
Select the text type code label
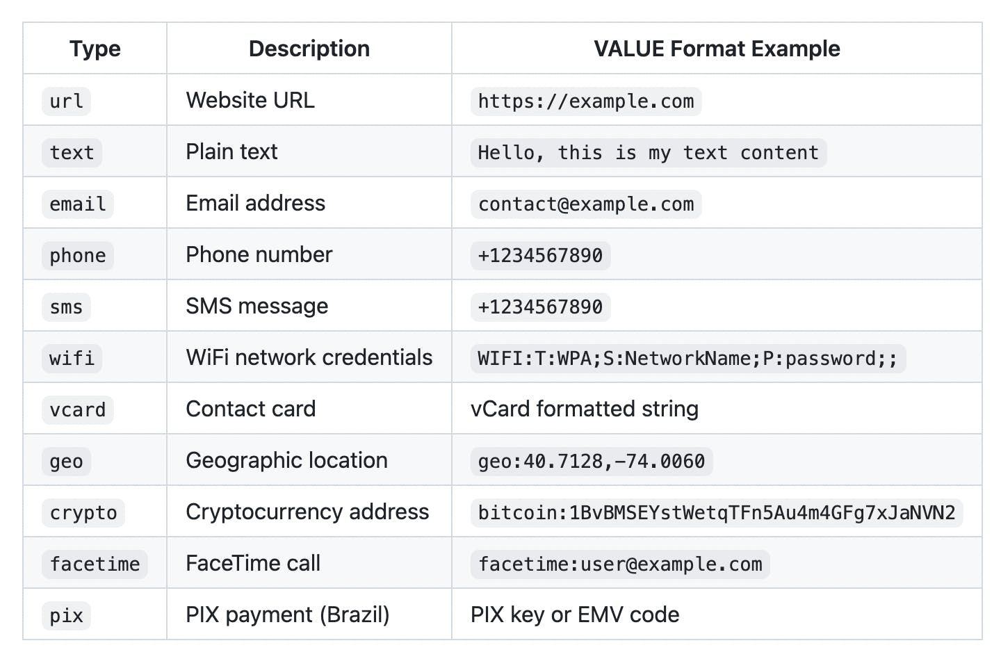72,152
